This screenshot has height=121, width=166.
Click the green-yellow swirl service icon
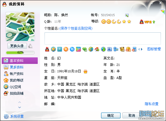tap(91, 49)
